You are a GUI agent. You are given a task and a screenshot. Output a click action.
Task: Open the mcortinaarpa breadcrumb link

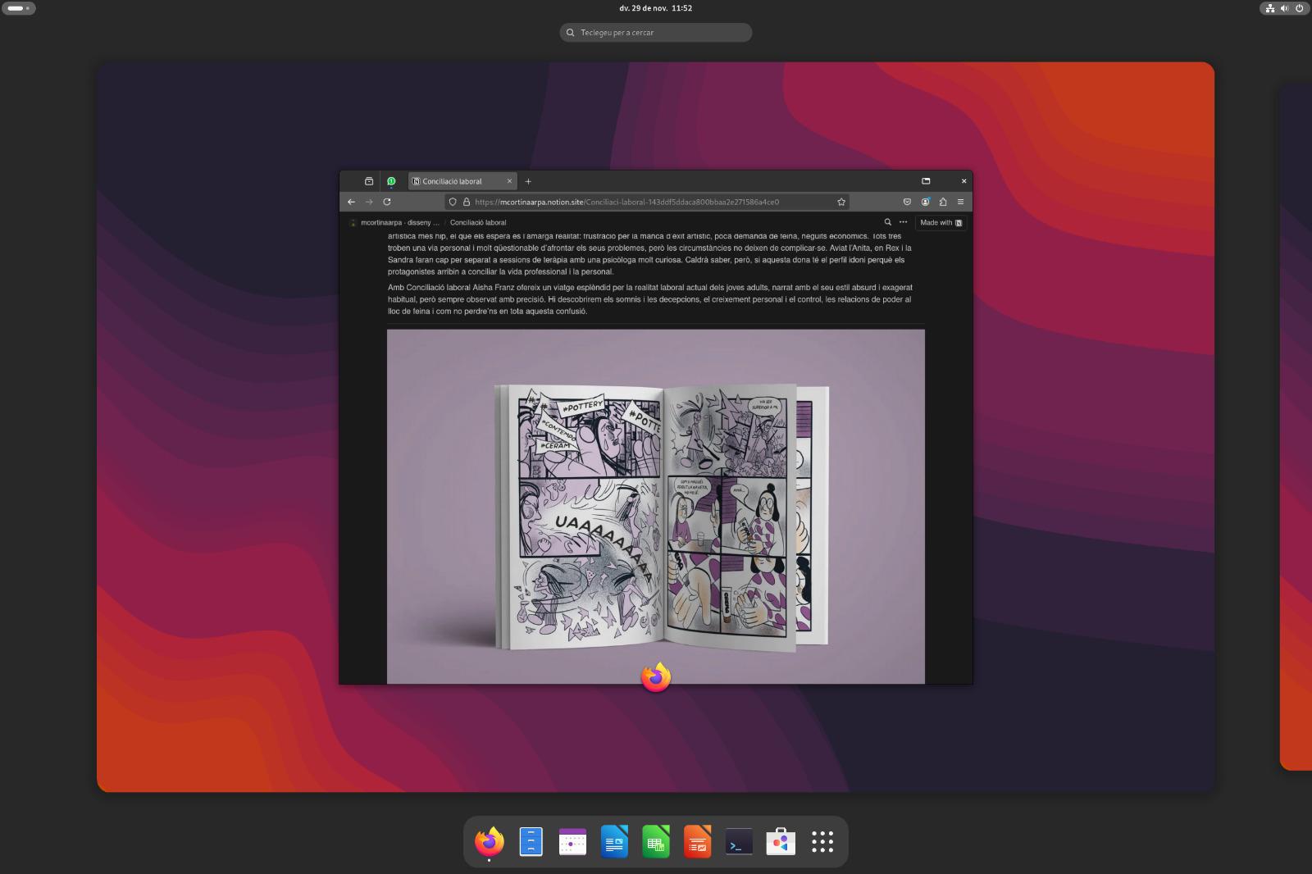pyautogui.click(x=394, y=222)
